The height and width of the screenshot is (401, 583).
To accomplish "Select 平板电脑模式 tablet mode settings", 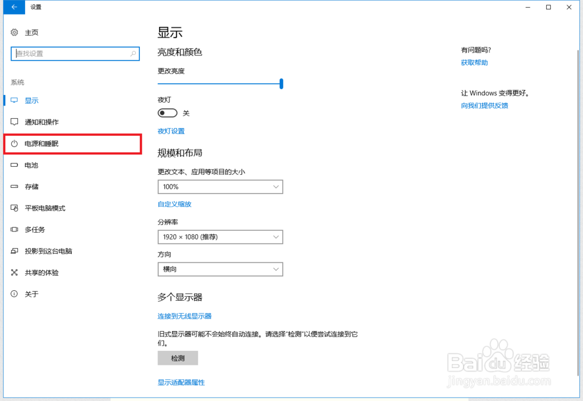I will (x=41, y=208).
